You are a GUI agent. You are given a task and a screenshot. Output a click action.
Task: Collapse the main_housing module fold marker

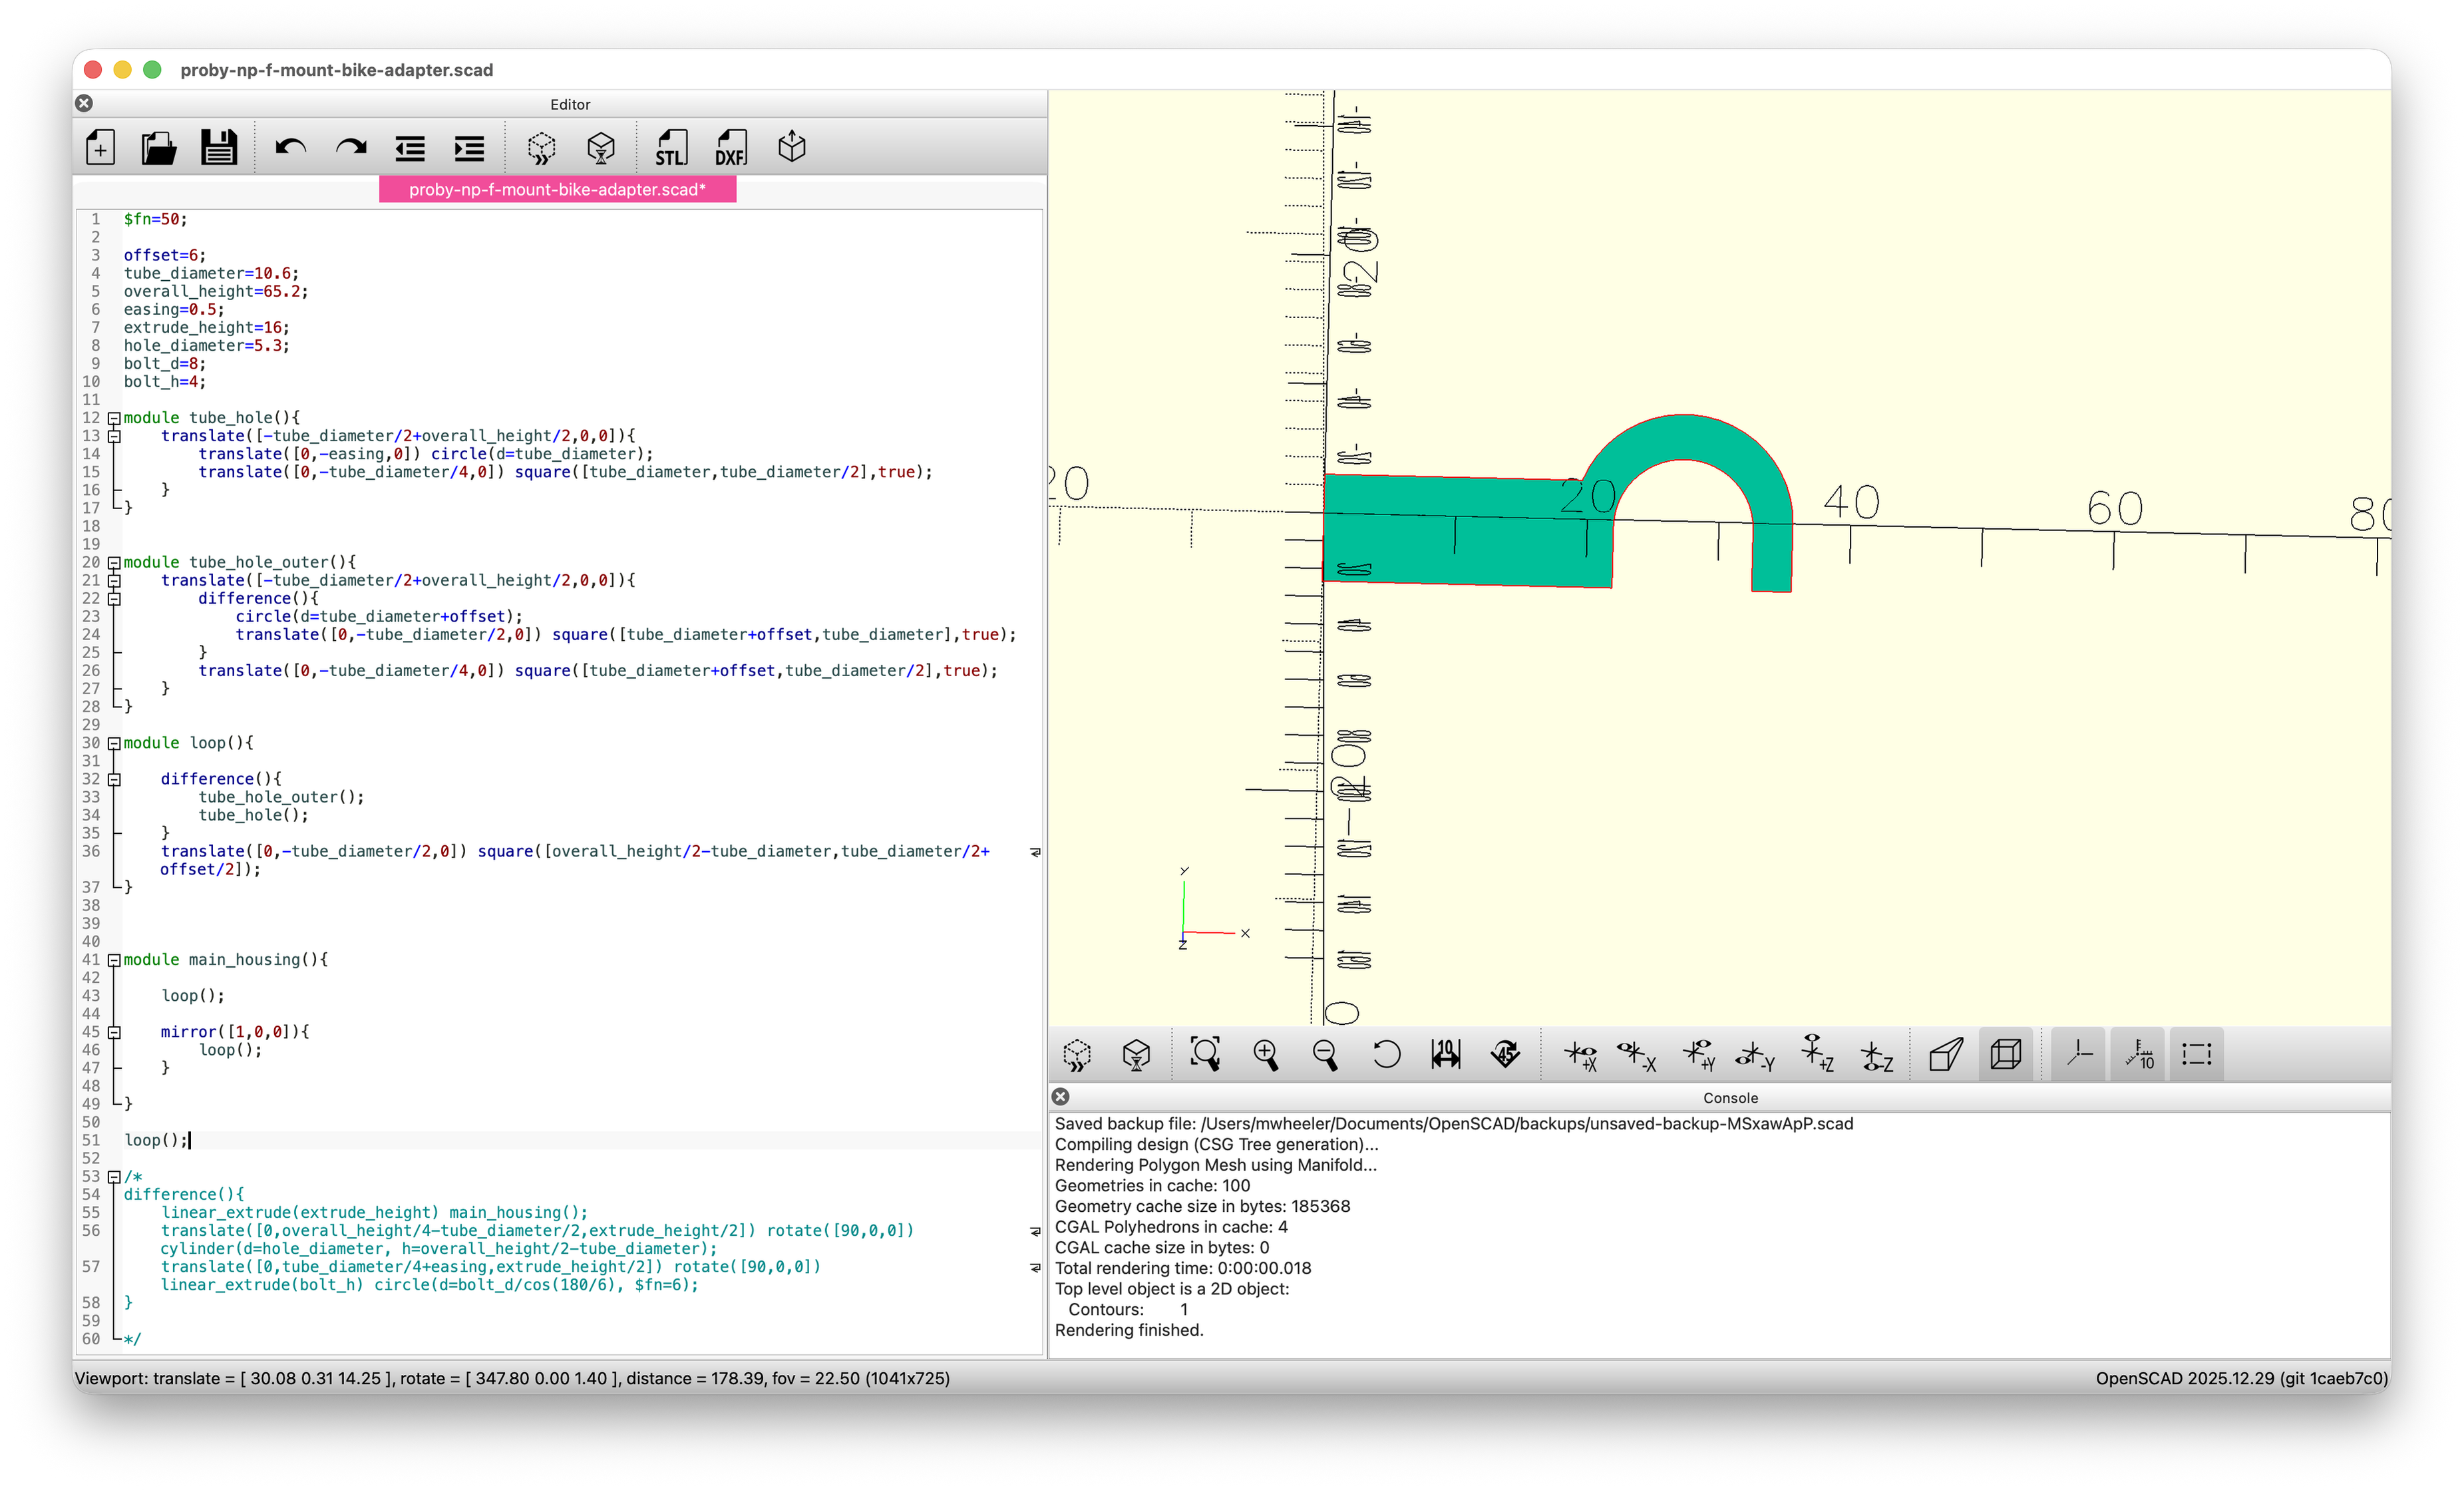114,960
